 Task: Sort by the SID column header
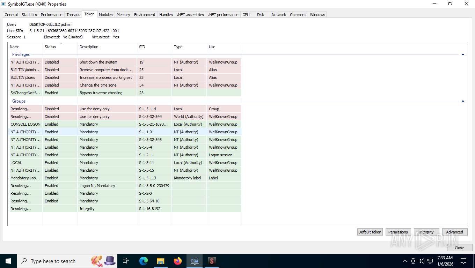(x=154, y=47)
